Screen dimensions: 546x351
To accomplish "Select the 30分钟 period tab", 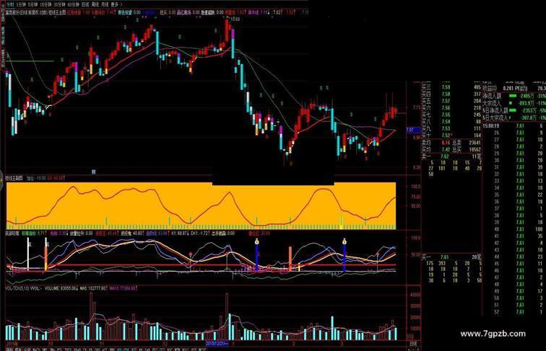I will (x=59, y=5).
